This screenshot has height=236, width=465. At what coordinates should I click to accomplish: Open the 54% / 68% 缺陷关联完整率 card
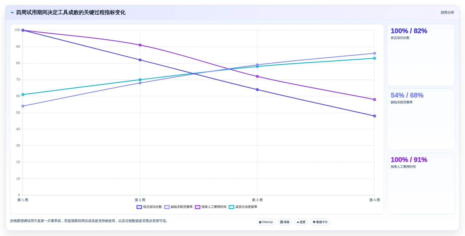pyautogui.click(x=421, y=119)
